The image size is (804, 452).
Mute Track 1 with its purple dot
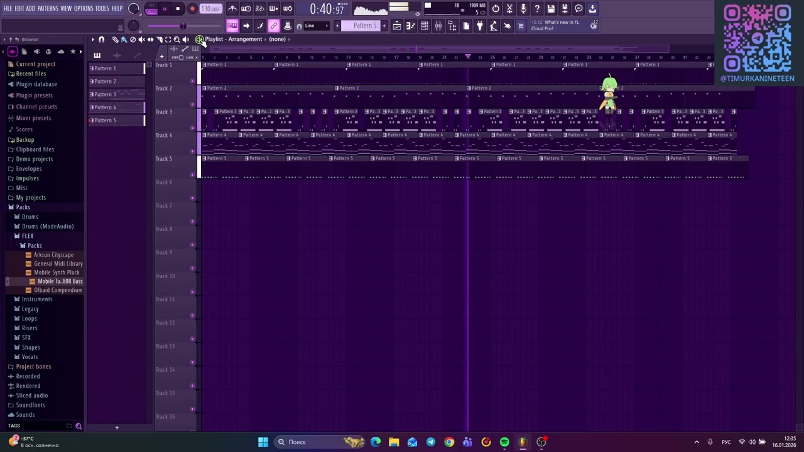192,81
